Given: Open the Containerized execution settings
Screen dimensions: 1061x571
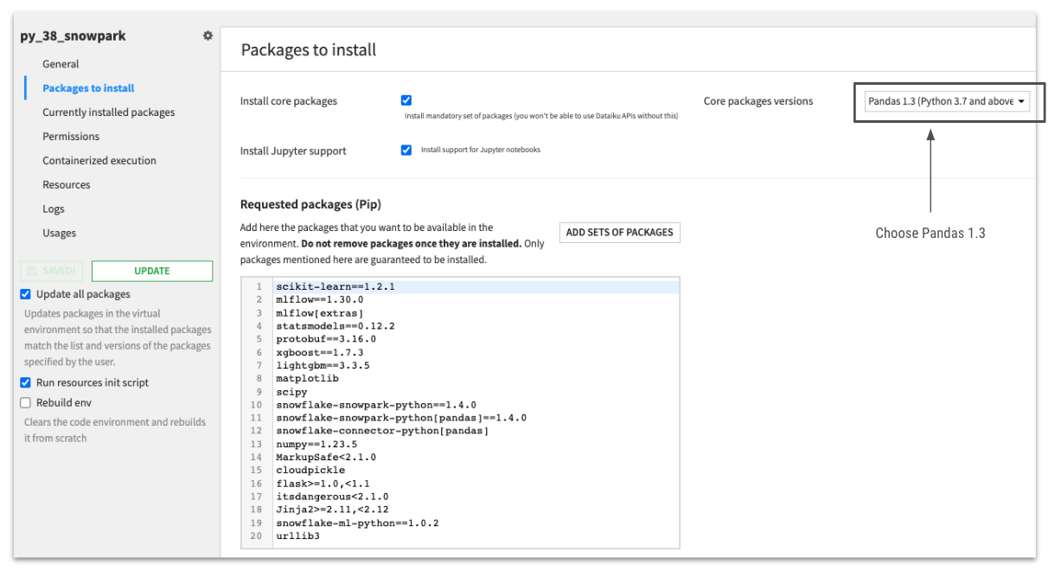Looking at the screenshot, I should tap(99, 160).
